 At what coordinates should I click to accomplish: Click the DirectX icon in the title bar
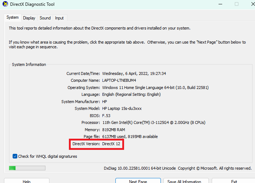coord(5,4)
